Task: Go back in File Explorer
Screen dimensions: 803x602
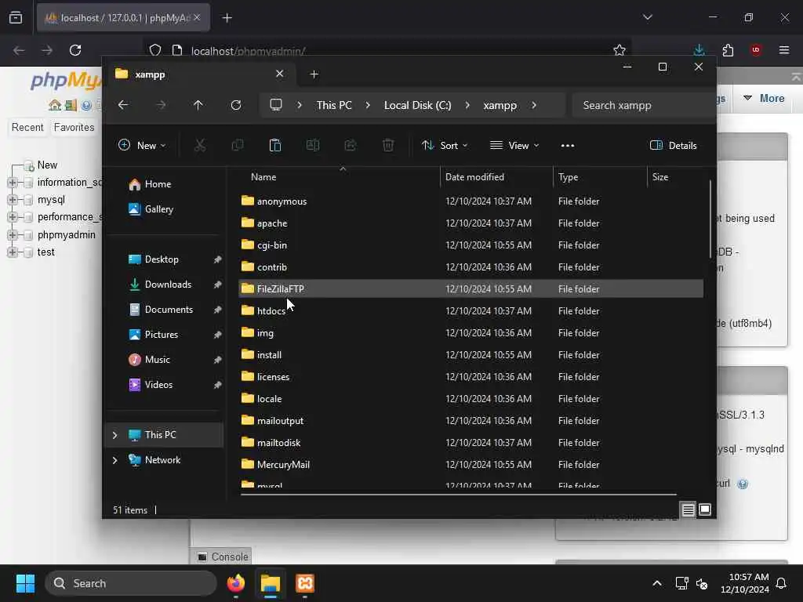Action: pyautogui.click(x=123, y=105)
